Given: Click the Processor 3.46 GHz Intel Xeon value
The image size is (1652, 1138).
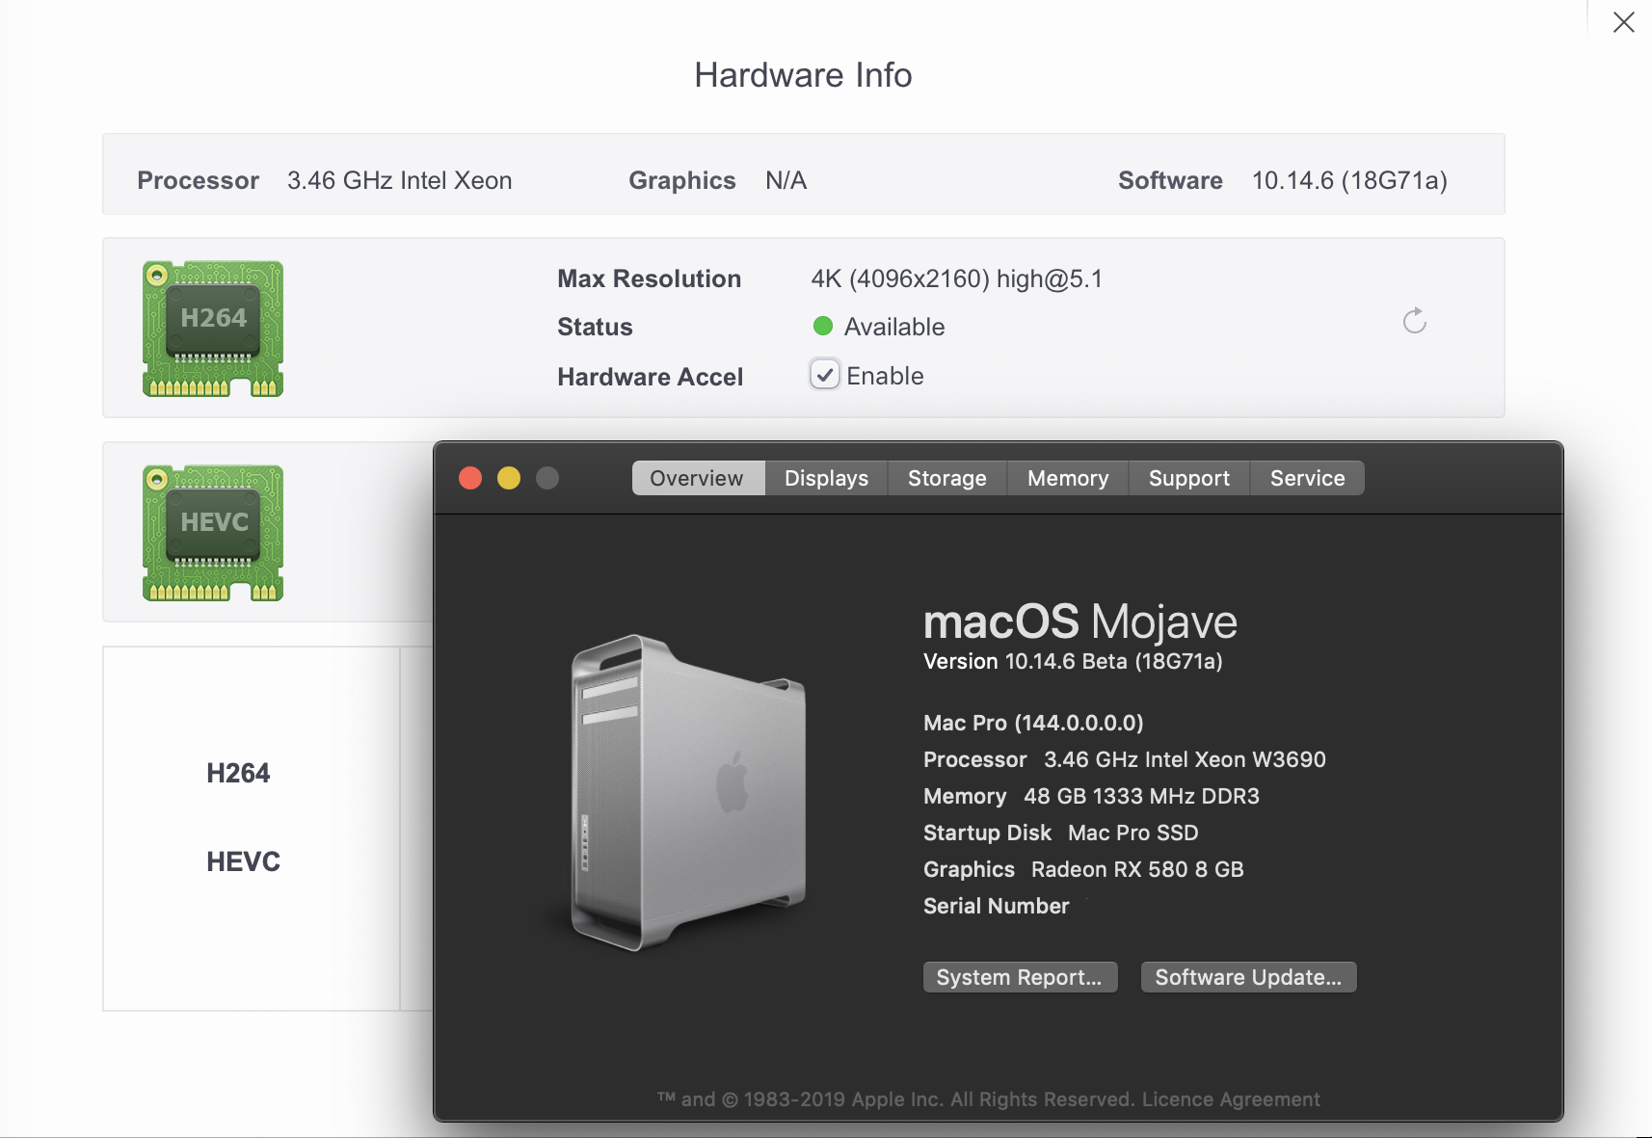Looking at the screenshot, I should click(x=399, y=180).
